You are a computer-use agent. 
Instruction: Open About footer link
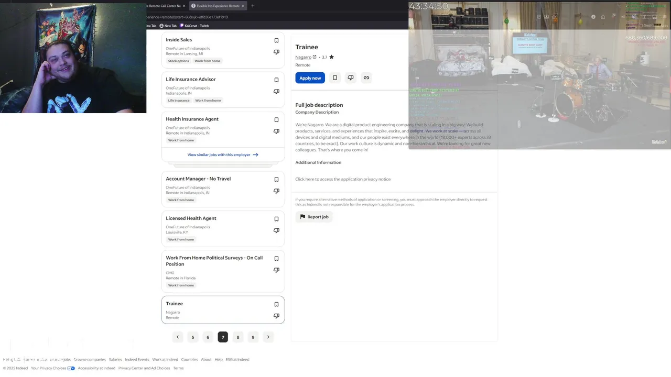206,360
